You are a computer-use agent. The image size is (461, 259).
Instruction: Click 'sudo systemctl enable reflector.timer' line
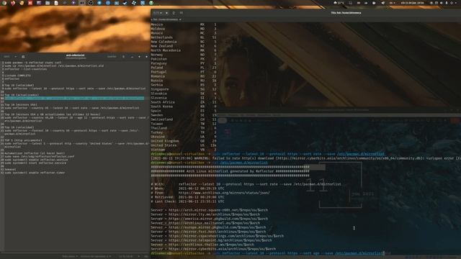point(35,173)
